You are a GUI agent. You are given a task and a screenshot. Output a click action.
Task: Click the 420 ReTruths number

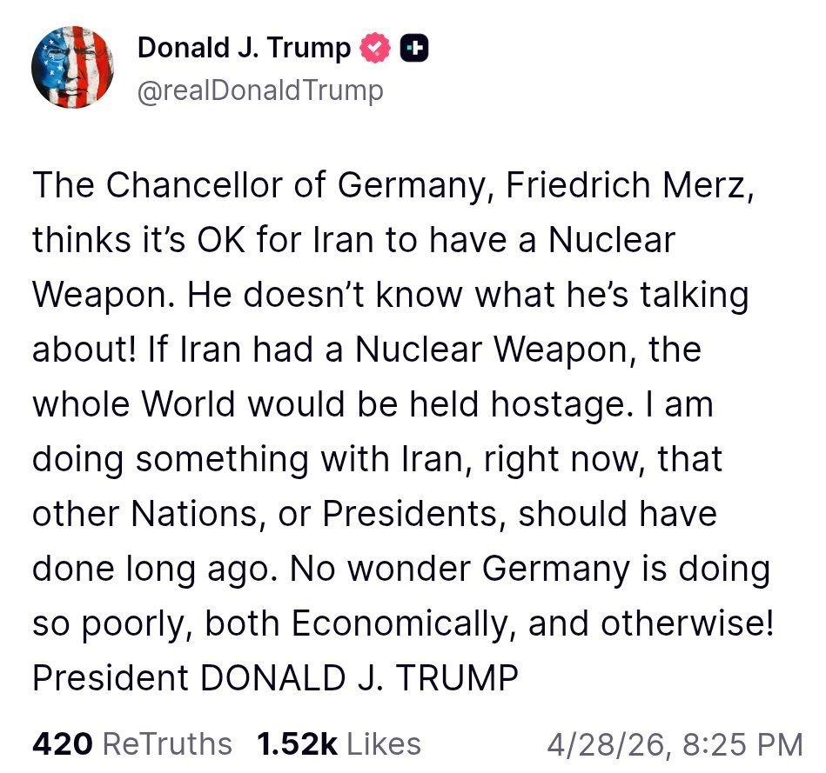coord(63,743)
